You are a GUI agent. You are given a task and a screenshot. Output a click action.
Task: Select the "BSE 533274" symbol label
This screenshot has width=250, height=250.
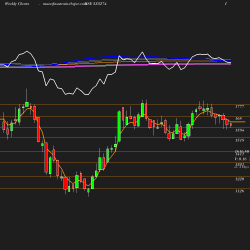click(x=96, y=4)
